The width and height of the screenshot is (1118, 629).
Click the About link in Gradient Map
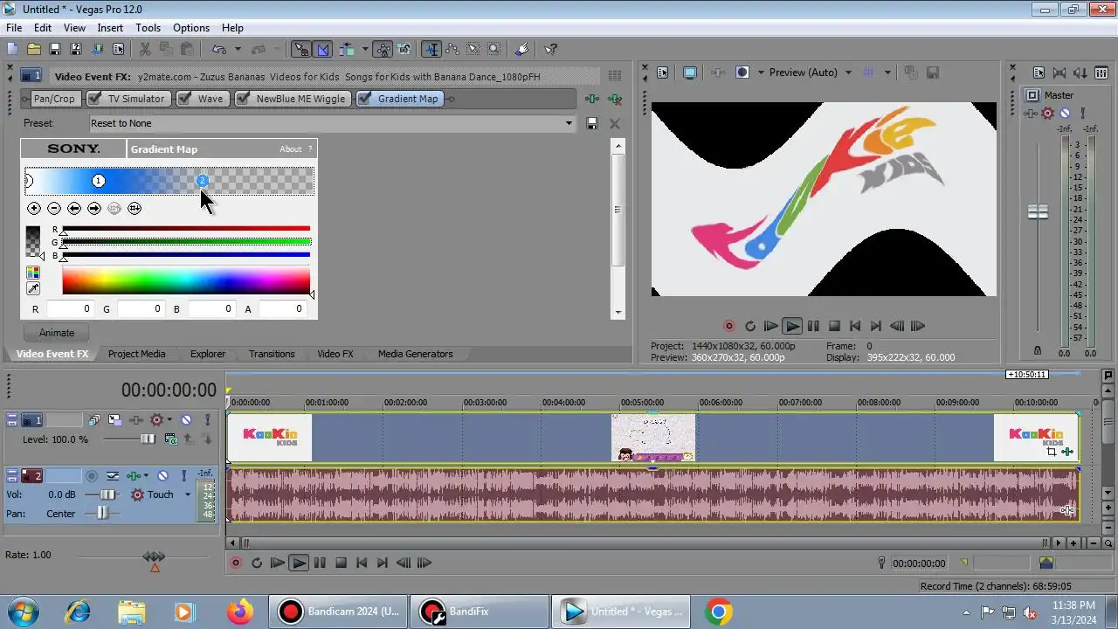(291, 149)
